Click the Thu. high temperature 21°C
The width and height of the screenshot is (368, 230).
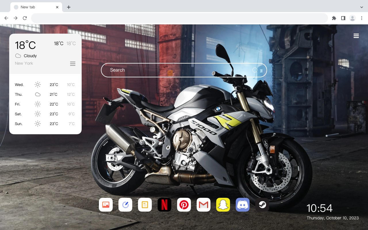53,95
